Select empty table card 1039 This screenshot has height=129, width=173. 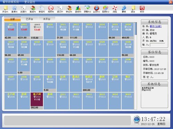(x=37, y=83)
